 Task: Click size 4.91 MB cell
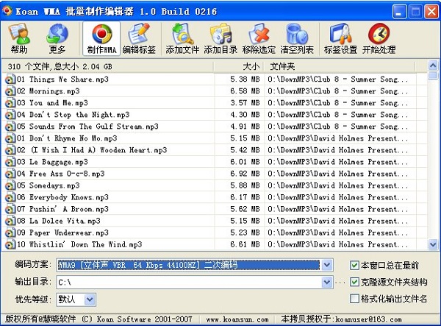point(245,127)
